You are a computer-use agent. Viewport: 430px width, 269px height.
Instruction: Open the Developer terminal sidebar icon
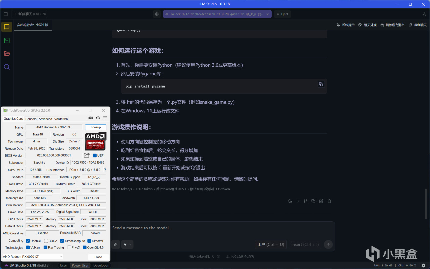coord(7,40)
